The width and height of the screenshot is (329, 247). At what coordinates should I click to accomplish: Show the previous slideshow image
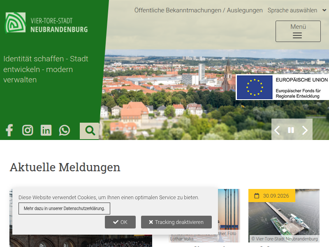pyautogui.click(x=277, y=130)
